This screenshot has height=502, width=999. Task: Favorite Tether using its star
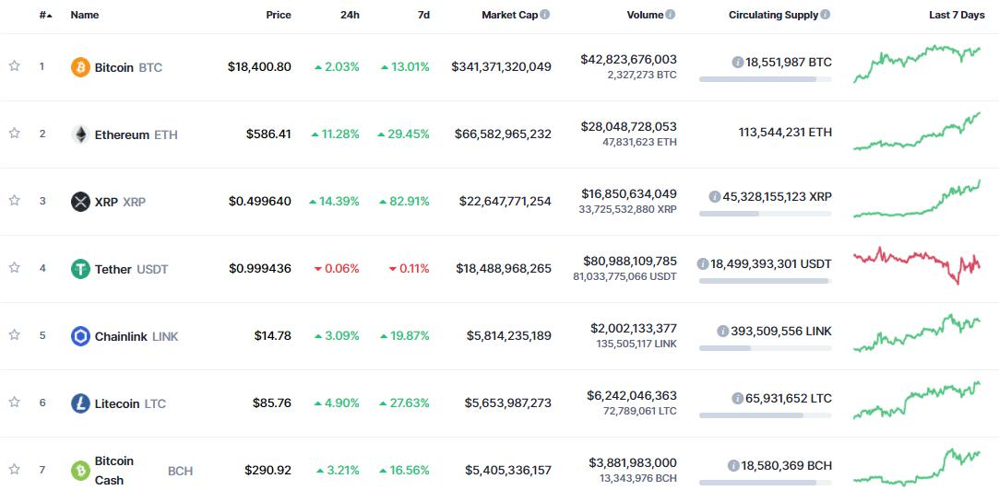[x=15, y=268]
